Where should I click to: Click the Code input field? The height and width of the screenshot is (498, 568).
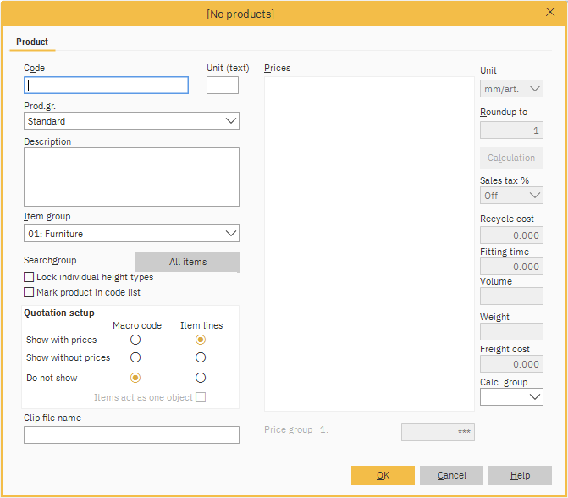[x=106, y=85]
